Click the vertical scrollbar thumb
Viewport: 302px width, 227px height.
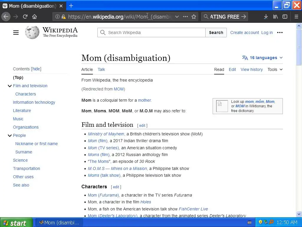(299, 47)
